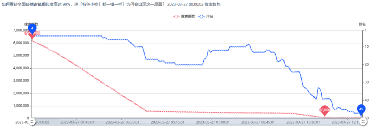Click the blue pin marker labeled 4
The width and height of the screenshot is (378, 132).
[x=32, y=29]
